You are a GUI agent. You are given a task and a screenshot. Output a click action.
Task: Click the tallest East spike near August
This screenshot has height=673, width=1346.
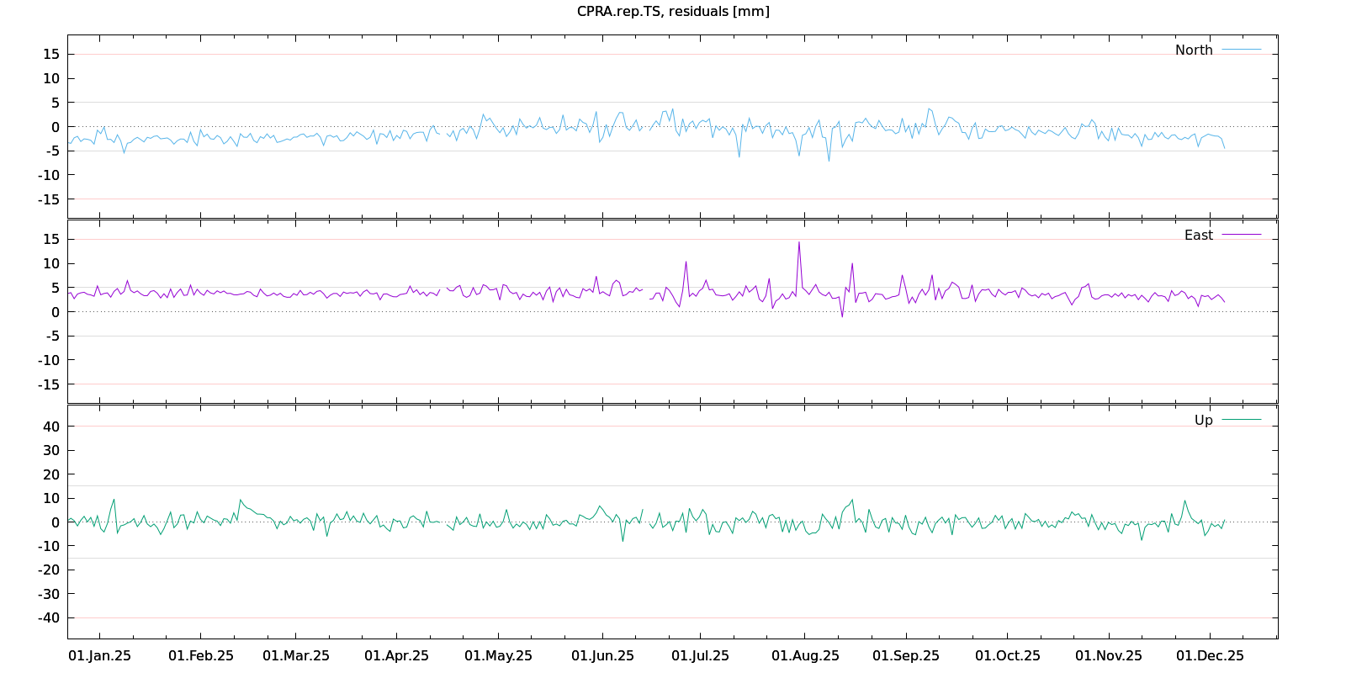click(799, 243)
